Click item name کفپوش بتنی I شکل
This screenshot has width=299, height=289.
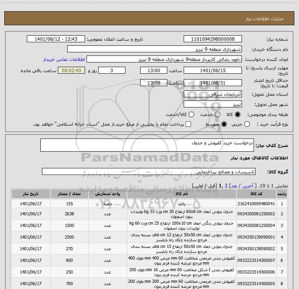(x=182, y=272)
